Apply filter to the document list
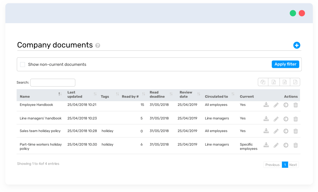 click(285, 64)
